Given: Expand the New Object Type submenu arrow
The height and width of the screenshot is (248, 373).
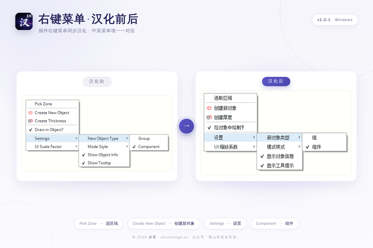Looking at the screenshot, I should click(x=127, y=138).
